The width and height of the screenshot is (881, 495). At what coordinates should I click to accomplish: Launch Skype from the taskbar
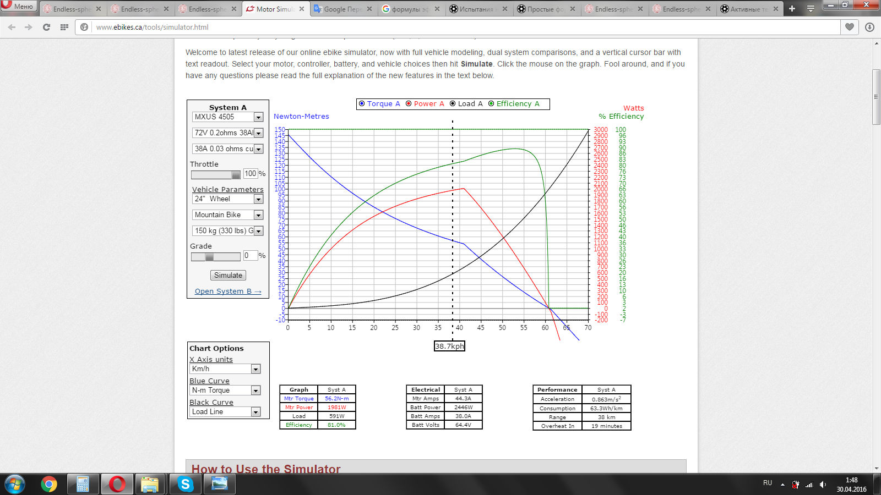pos(185,484)
